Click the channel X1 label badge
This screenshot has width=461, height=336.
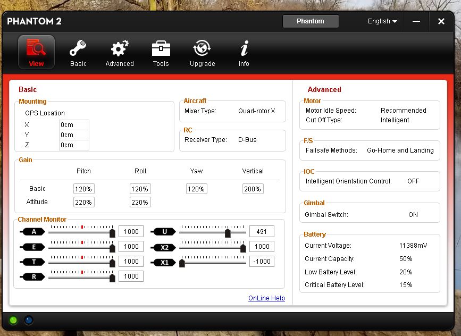tap(165, 262)
